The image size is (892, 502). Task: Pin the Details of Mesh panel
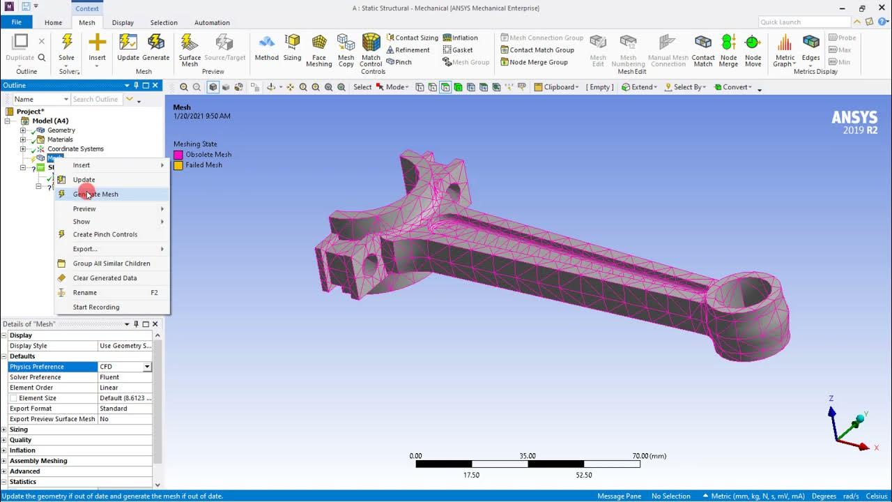(x=136, y=324)
